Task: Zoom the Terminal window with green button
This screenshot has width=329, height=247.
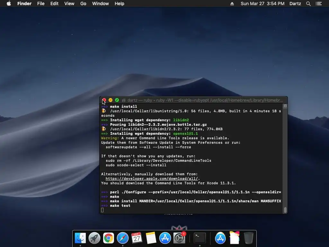Action: tap(117, 100)
